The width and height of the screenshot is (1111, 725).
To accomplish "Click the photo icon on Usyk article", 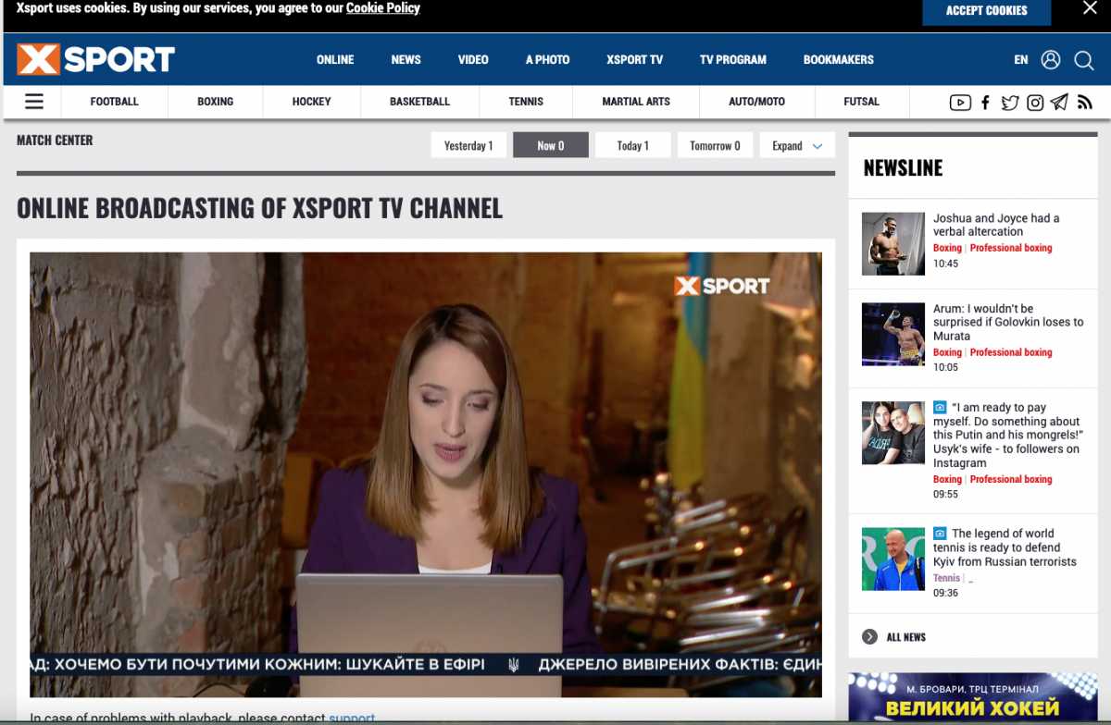I will 940,407.
